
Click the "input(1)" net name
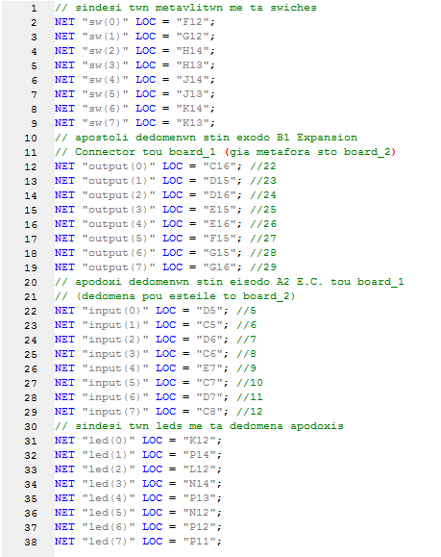(x=115, y=325)
